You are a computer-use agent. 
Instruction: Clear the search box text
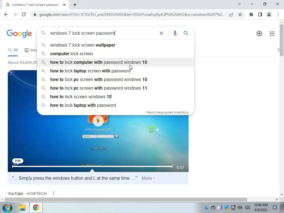coord(161,33)
